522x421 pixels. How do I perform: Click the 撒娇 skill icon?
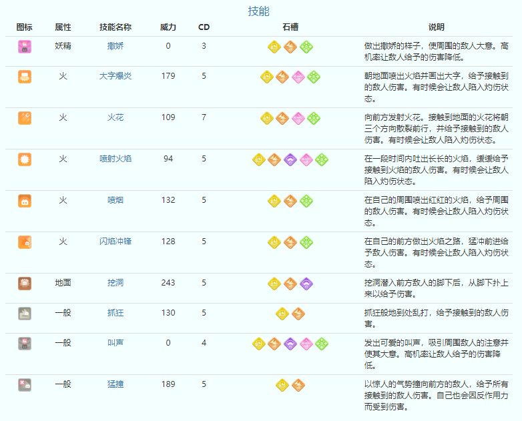pyautogui.click(x=25, y=47)
